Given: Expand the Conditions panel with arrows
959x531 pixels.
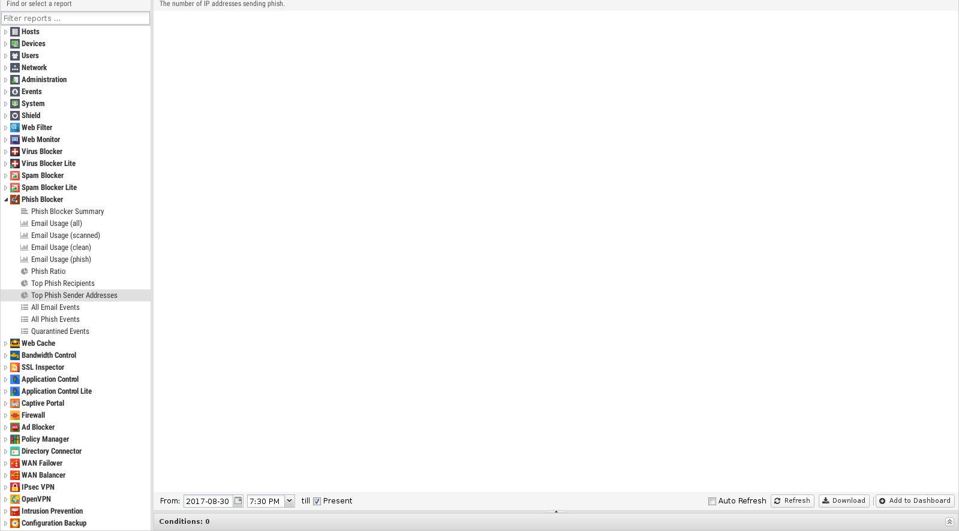Looking at the screenshot, I should 949,521.
